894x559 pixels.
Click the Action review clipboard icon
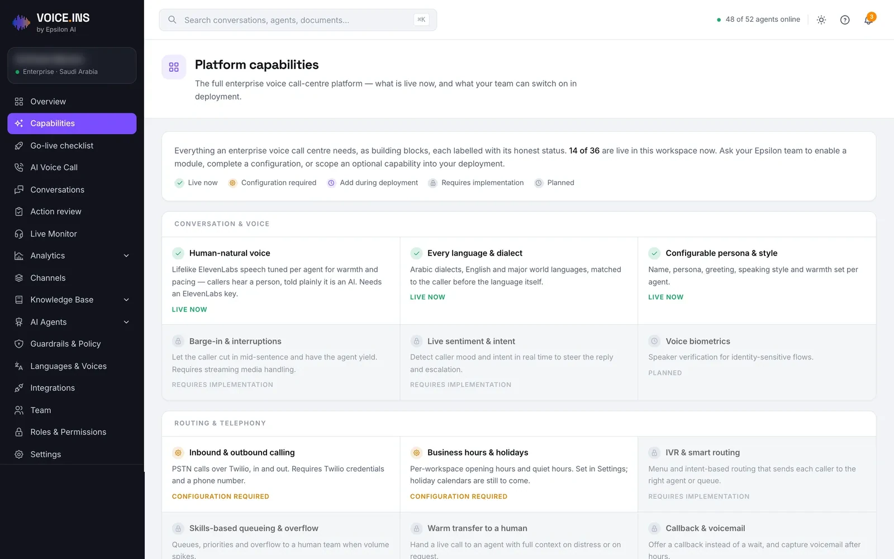click(19, 212)
